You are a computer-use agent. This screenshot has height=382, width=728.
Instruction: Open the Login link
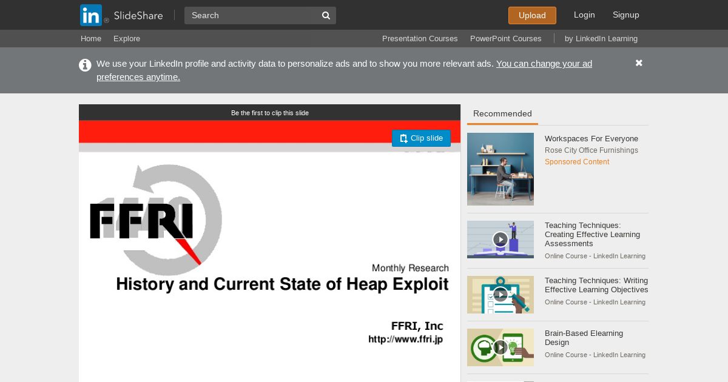tap(584, 15)
